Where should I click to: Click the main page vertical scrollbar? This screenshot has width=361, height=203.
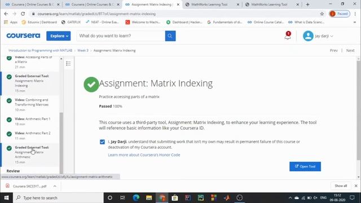(x=358, y=111)
